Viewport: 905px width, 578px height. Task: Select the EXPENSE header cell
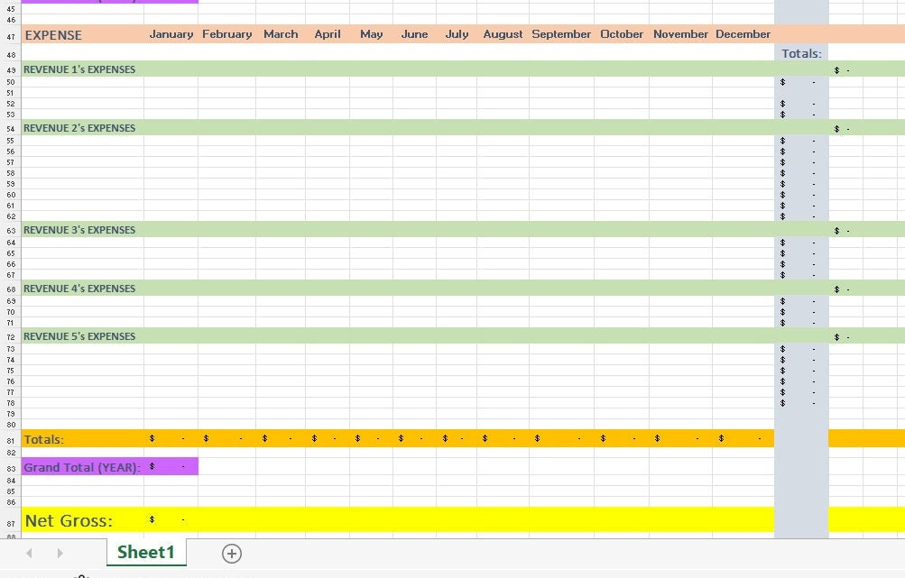54,34
